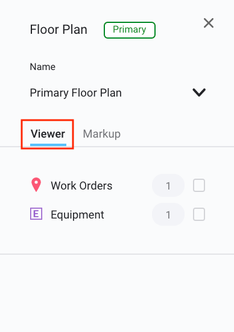Click the Work Orders count badge
Viewport: 234px width, 332px height.
pos(168,185)
